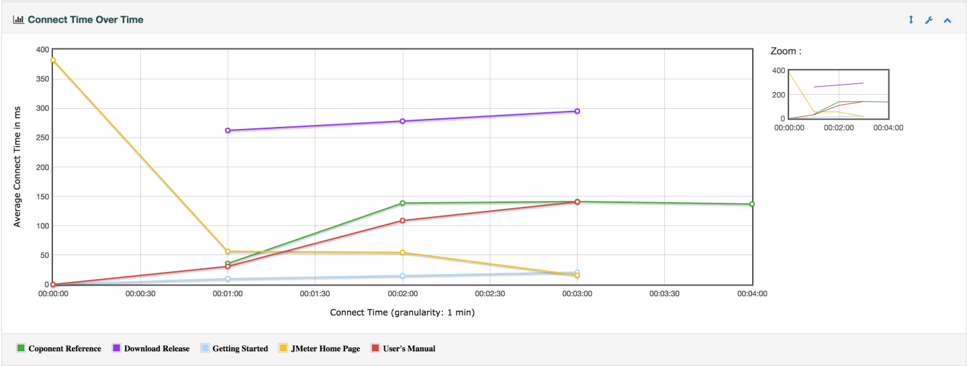
Task: Click the 'Zoom :' label
Action: pyautogui.click(x=786, y=51)
